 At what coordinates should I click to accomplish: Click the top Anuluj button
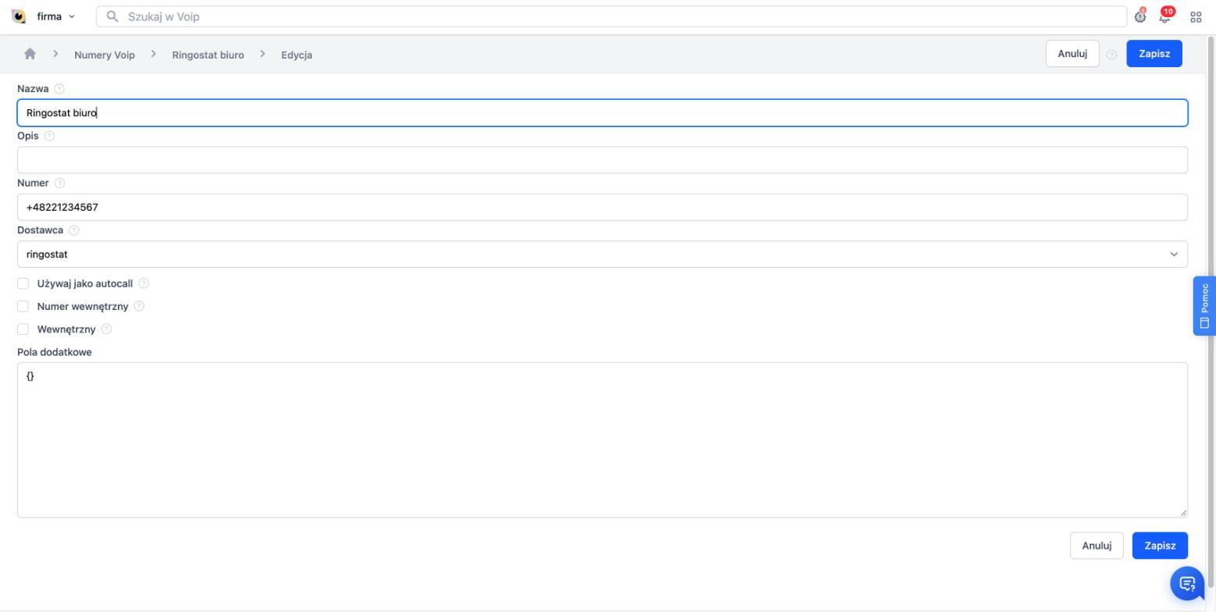1072,54
